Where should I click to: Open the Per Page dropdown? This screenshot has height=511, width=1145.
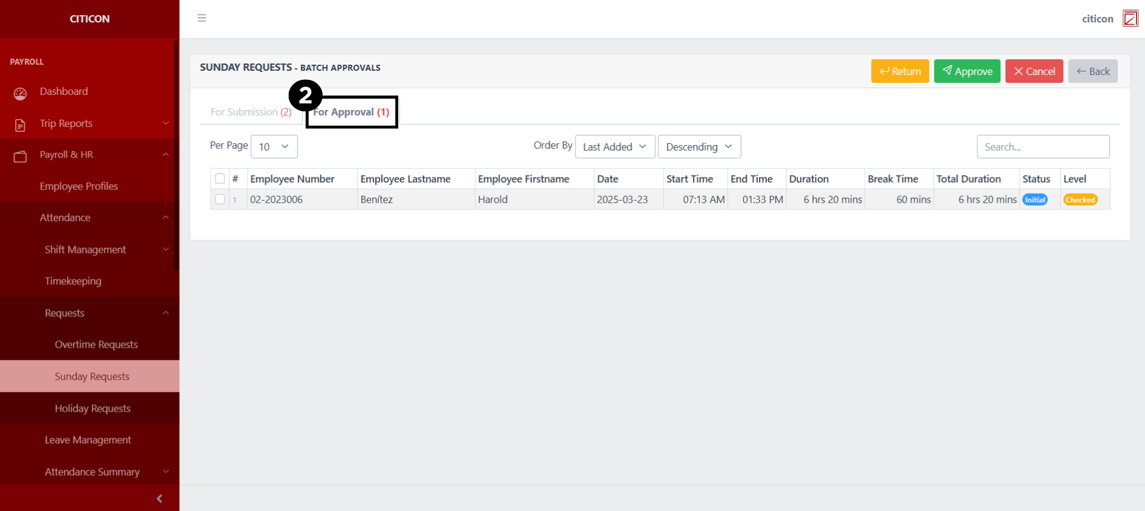tap(274, 146)
